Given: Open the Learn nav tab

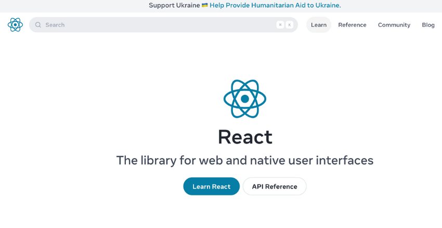Looking at the screenshot, I should (x=319, y=25).
